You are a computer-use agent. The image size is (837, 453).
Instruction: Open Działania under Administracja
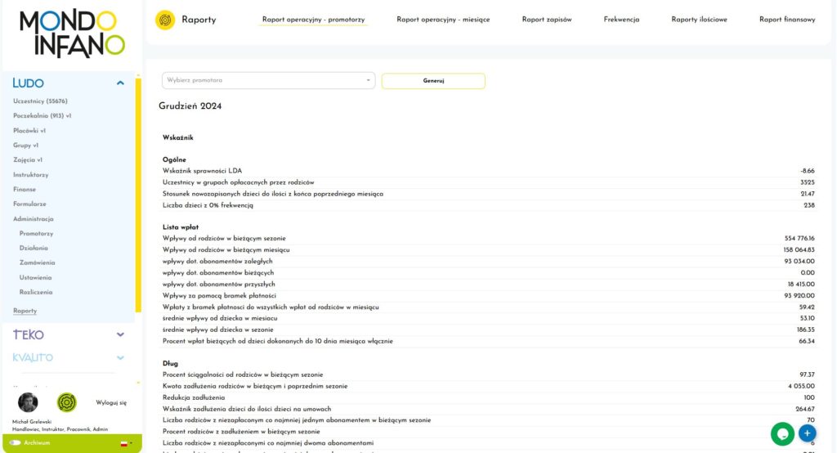click(x=34, y=248)
